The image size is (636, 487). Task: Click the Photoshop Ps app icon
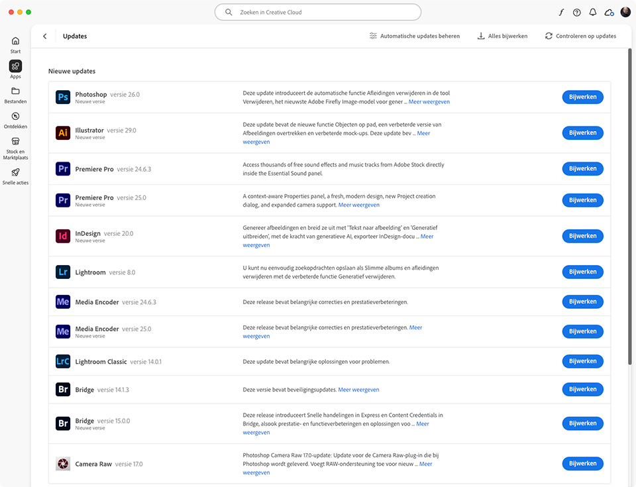(x=63, y=97)
